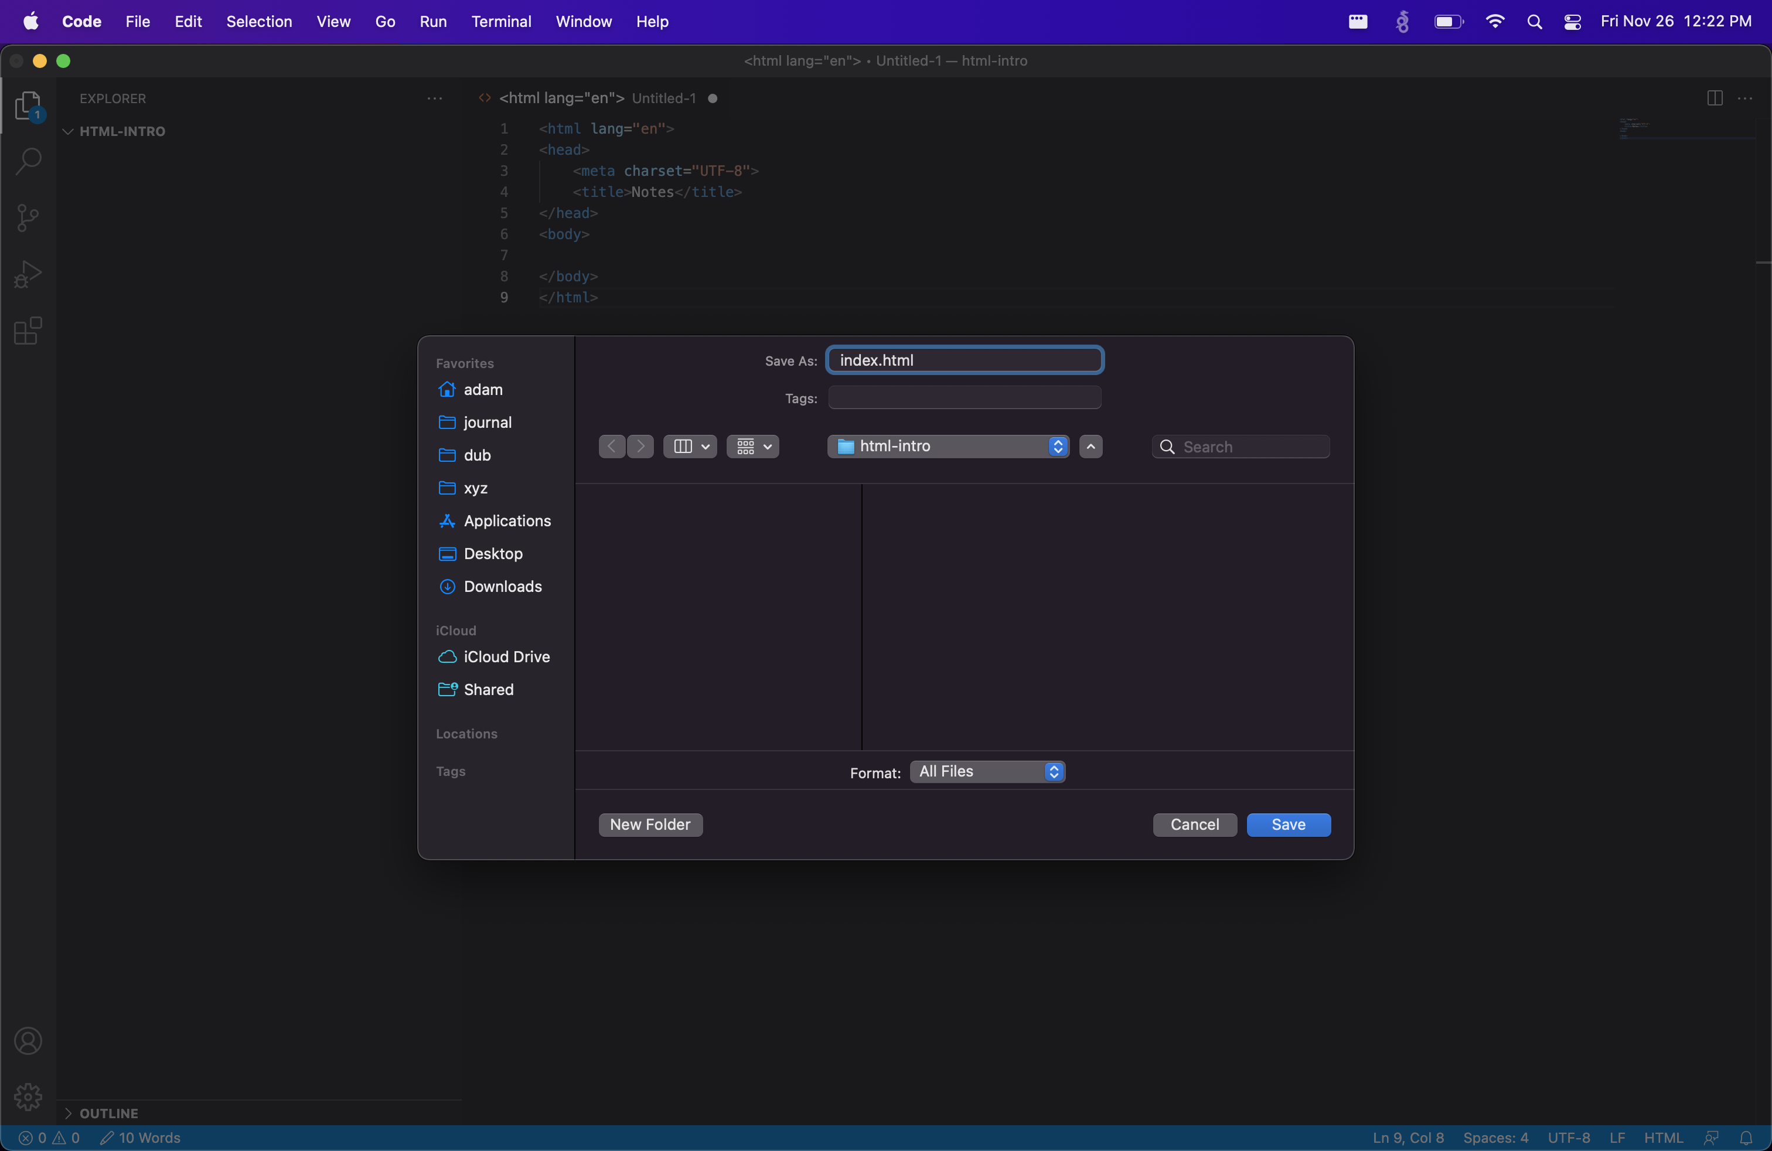Screen dimensions: 1772x1151
Task: Click the Save As filename field
Action: click(965, 360)
